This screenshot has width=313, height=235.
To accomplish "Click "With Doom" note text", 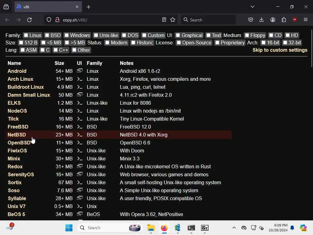I will 132,151.
